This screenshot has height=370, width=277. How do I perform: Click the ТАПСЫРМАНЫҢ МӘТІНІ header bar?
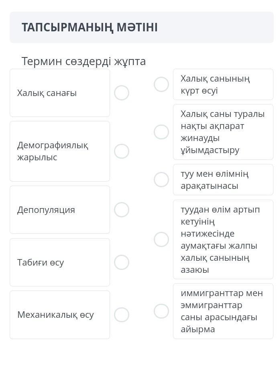[141, 27]
